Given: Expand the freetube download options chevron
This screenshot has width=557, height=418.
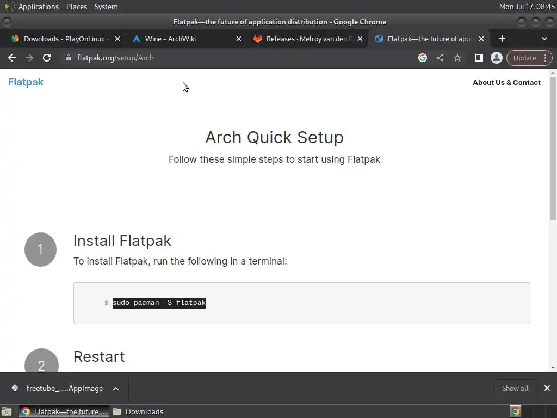Looking at the screenshot, I should [x=116, y=389].
